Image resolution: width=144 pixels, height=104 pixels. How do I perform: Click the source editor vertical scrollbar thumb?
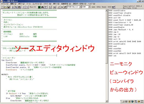pyautogui.click(x=107, y=37)
